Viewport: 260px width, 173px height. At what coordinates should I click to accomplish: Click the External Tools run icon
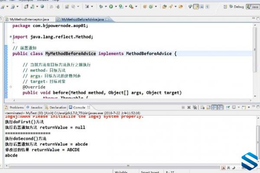pos(131,7)
